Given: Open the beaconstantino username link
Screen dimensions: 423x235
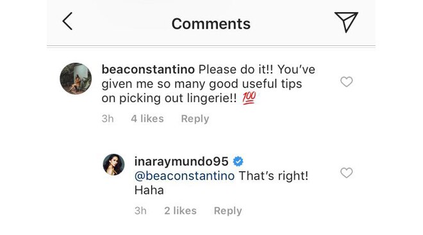Looking at the screenshot, I should coord(148,70).
